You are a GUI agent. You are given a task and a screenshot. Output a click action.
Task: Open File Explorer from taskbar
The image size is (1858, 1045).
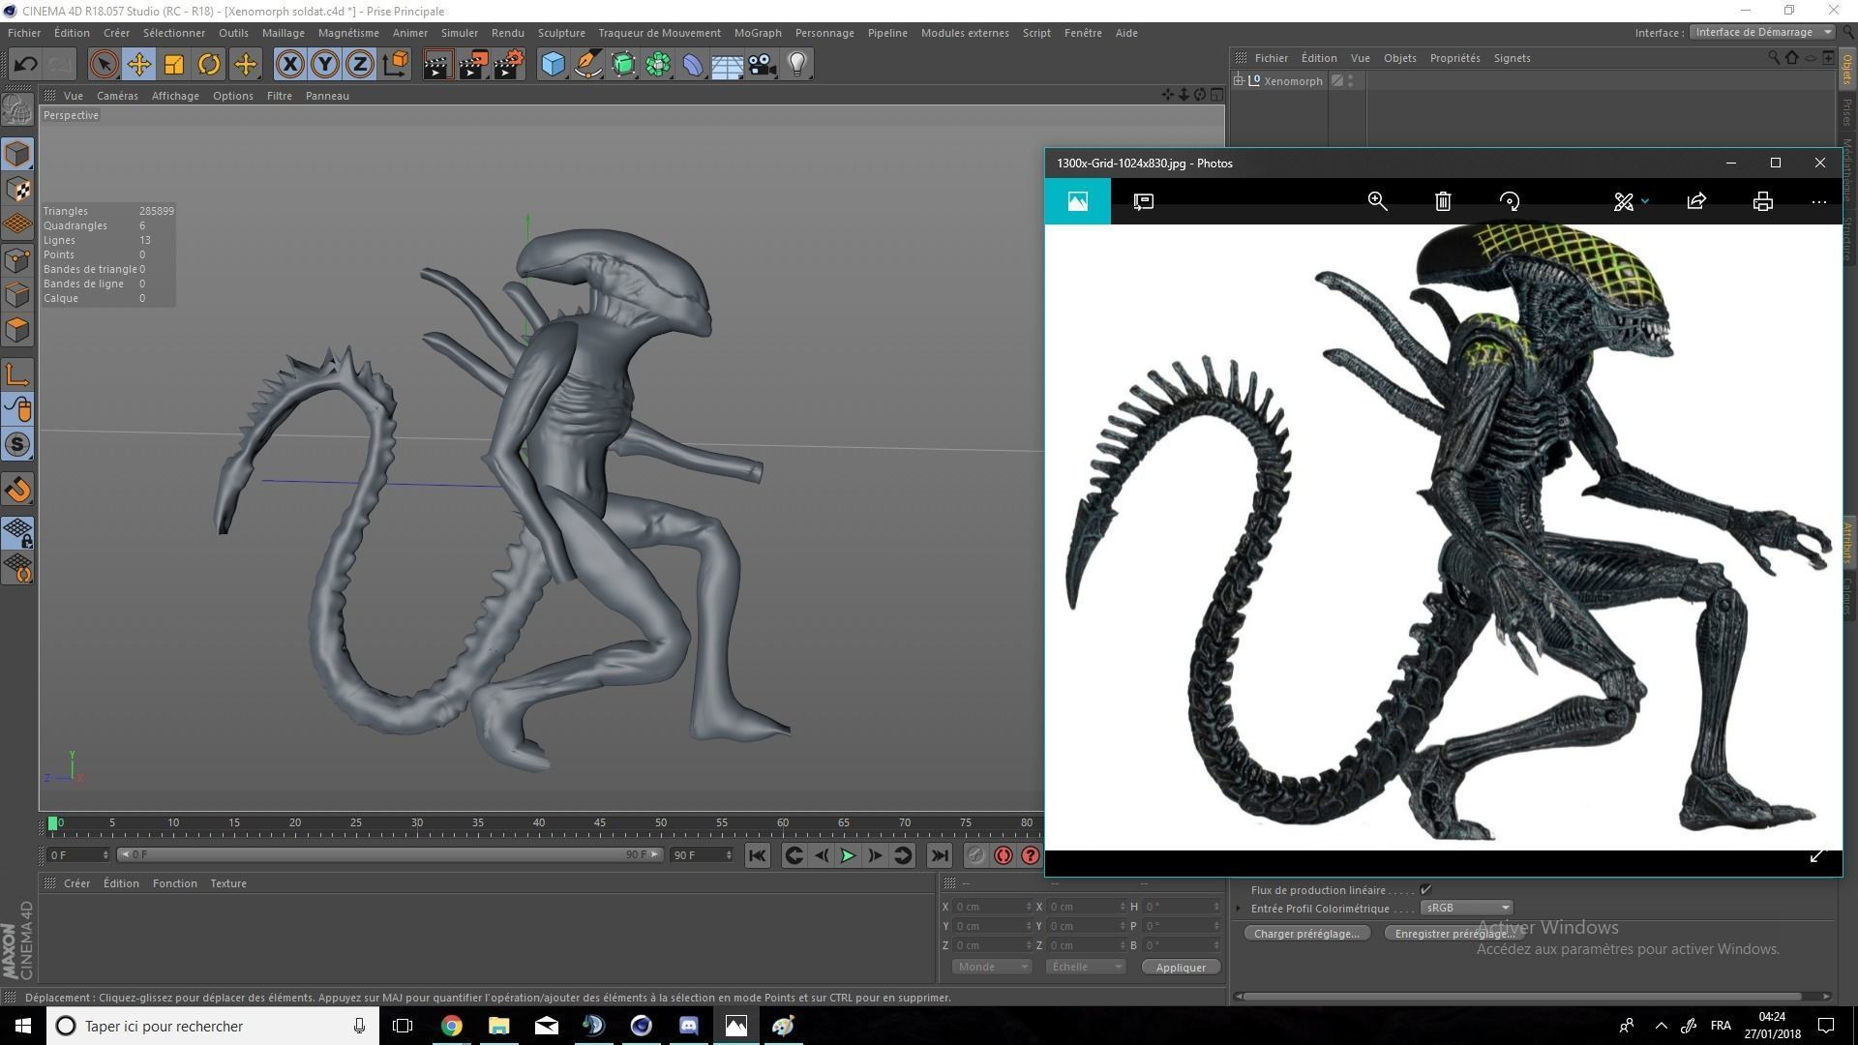point(498,1026)
